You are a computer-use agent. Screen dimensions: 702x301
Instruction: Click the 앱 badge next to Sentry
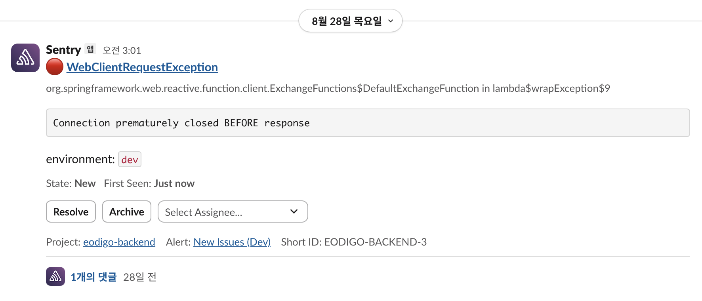point(90,49)
